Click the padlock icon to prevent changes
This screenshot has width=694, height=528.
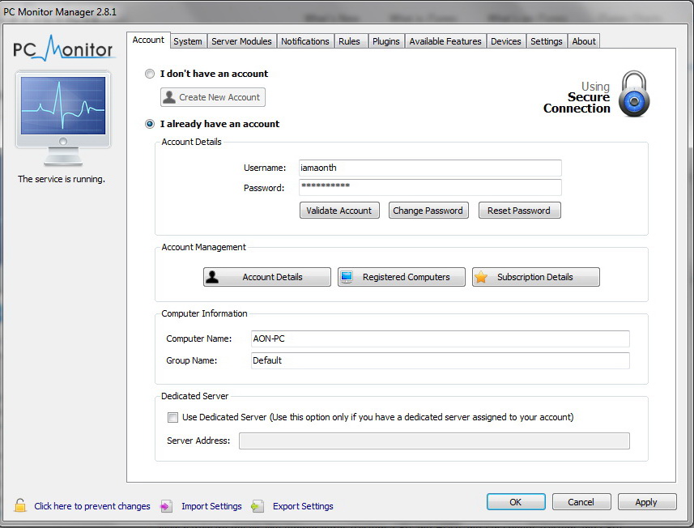pos(20,506)
